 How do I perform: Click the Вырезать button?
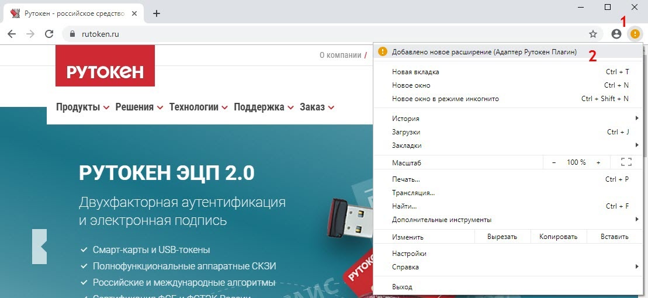click(x=502, y=237)
